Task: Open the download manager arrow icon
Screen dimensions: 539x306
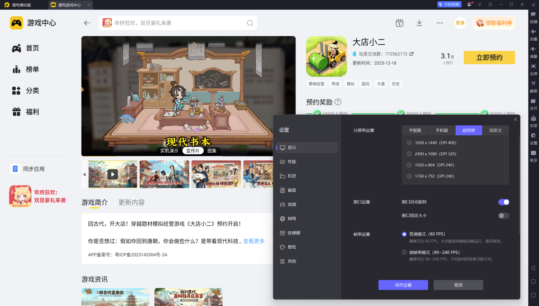Action: click(x=419, y=23)
